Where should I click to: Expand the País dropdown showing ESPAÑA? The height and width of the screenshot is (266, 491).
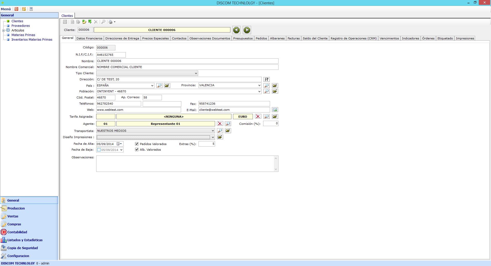152,86
